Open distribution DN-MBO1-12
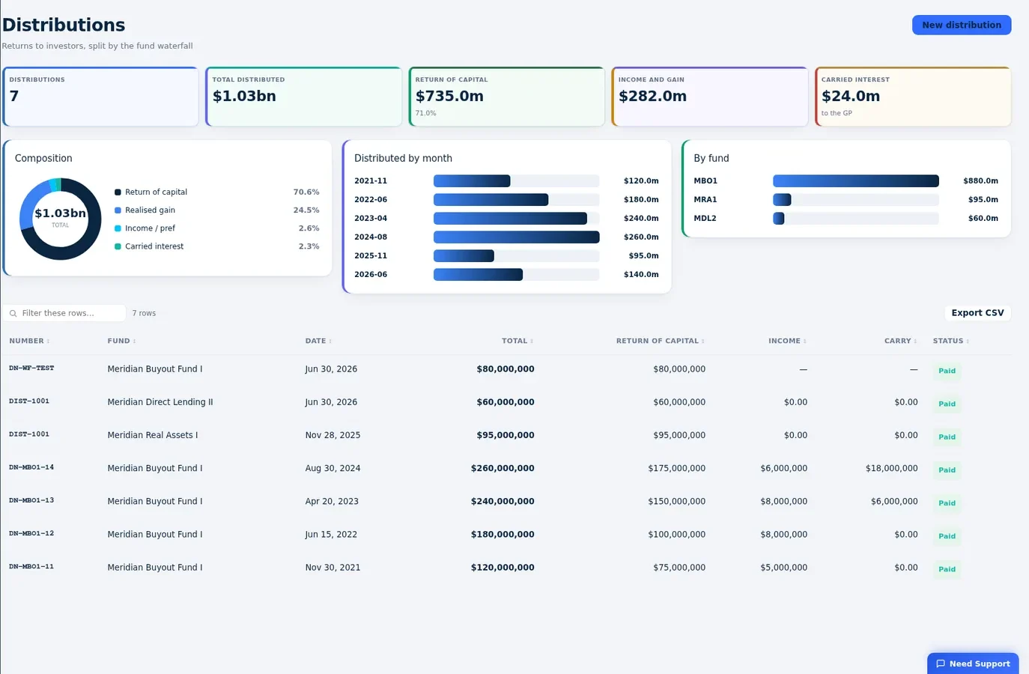The height and width of the screenshot is (674, 1029). coord(31,534)
